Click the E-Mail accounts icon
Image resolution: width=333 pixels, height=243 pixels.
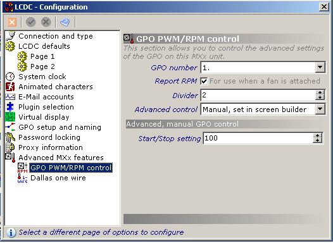[x=10, y=97]
